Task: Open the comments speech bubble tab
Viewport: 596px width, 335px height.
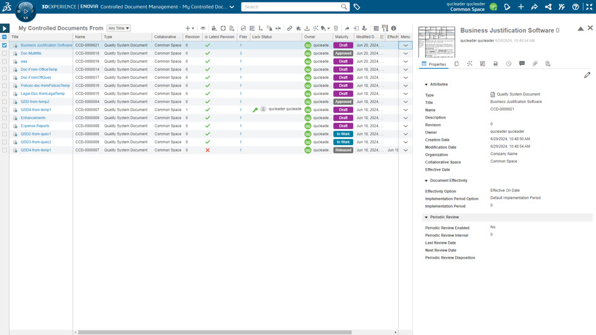Action: 522,64
